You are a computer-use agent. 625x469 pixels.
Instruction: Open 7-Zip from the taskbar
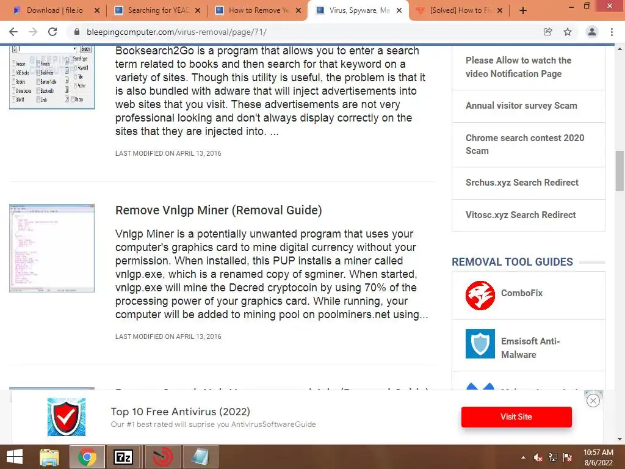(123, 457)
